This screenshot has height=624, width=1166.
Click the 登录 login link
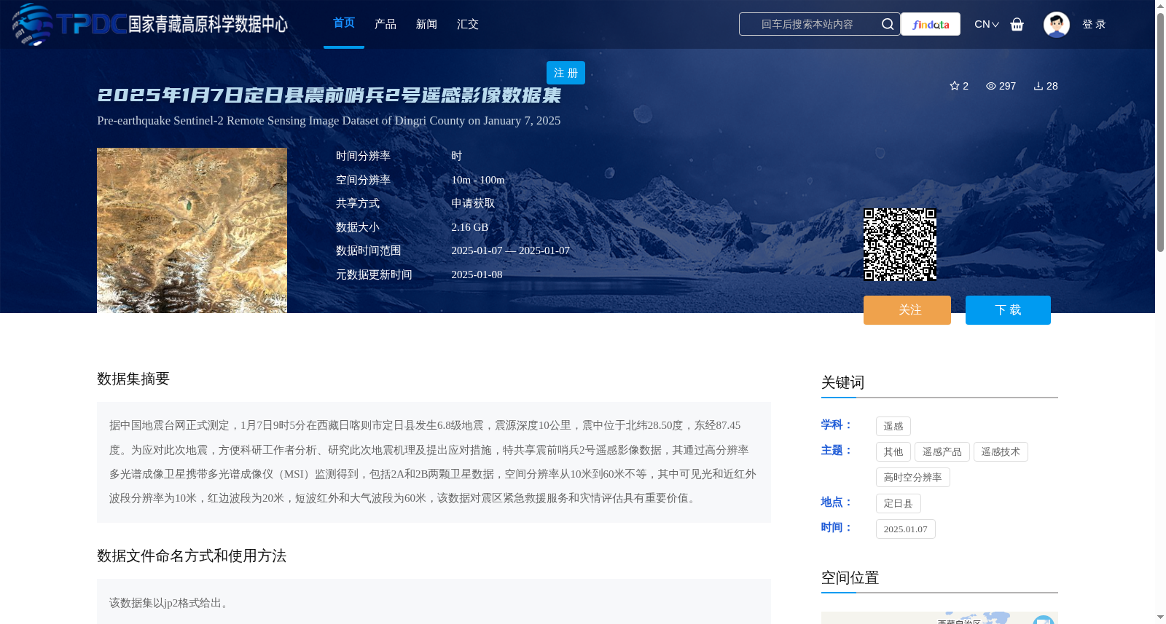(1094, 24)
